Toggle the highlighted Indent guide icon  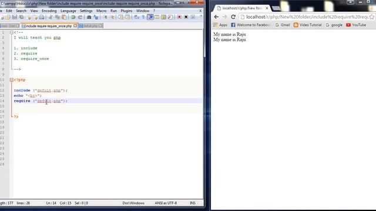[x=150, y=17]
